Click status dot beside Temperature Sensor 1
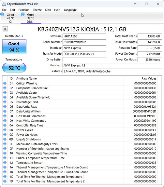This screenshot has height=187, width=164. pyautogui.click(x=5, y=163)
